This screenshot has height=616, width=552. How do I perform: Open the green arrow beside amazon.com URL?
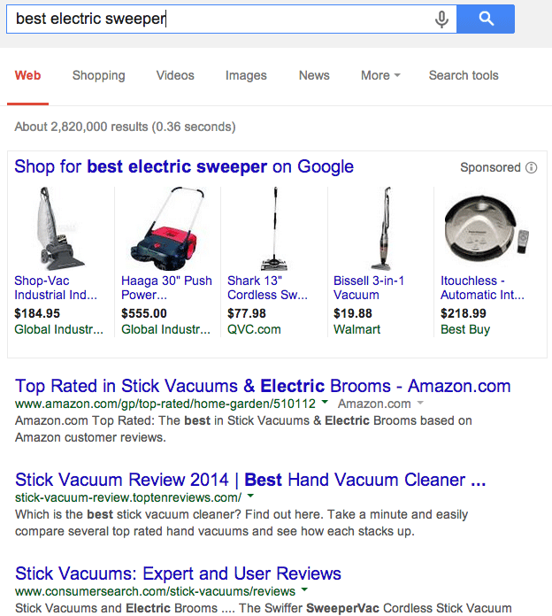(325, 403)
